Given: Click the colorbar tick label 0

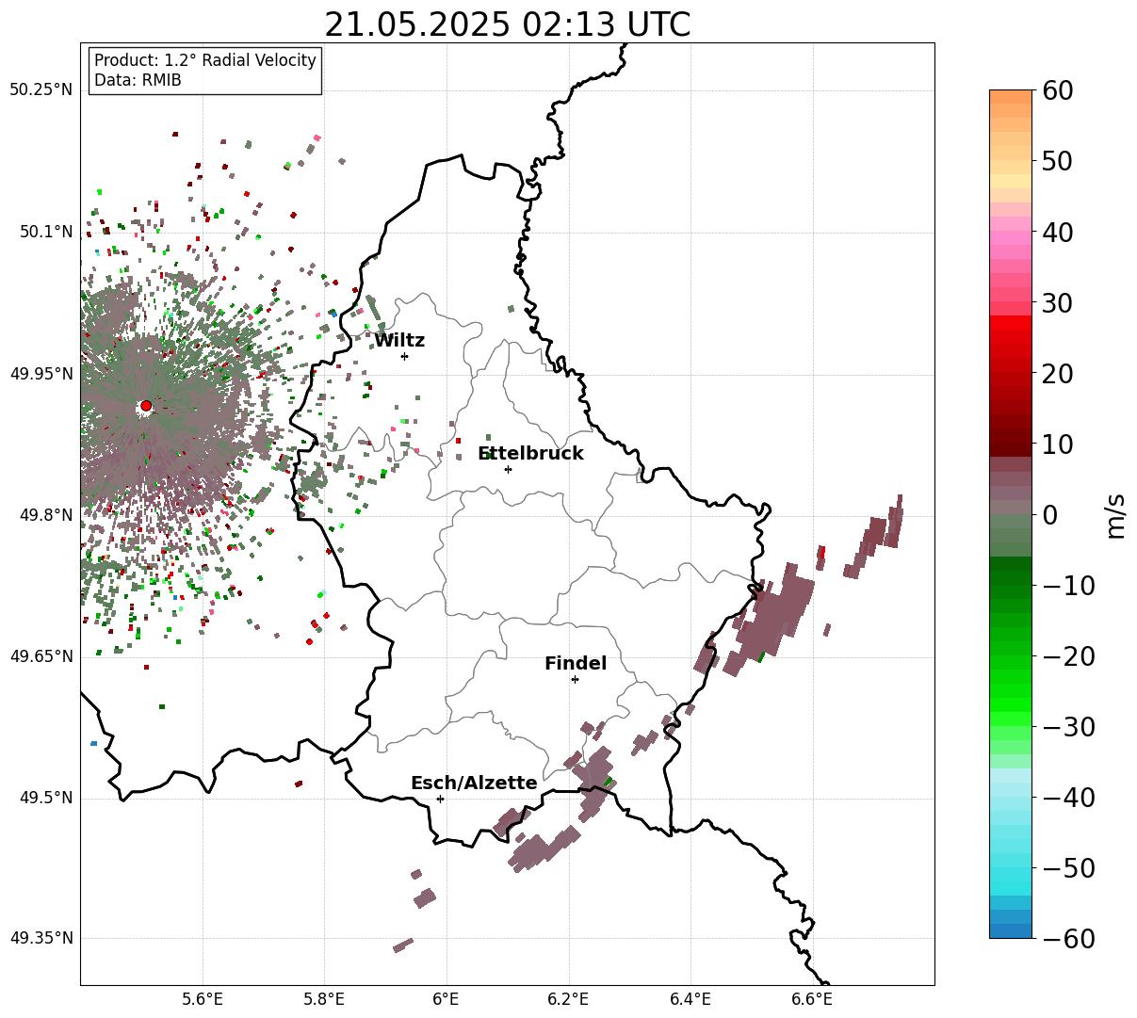Looking at the screenshot, I should (x=1050, y=515).
